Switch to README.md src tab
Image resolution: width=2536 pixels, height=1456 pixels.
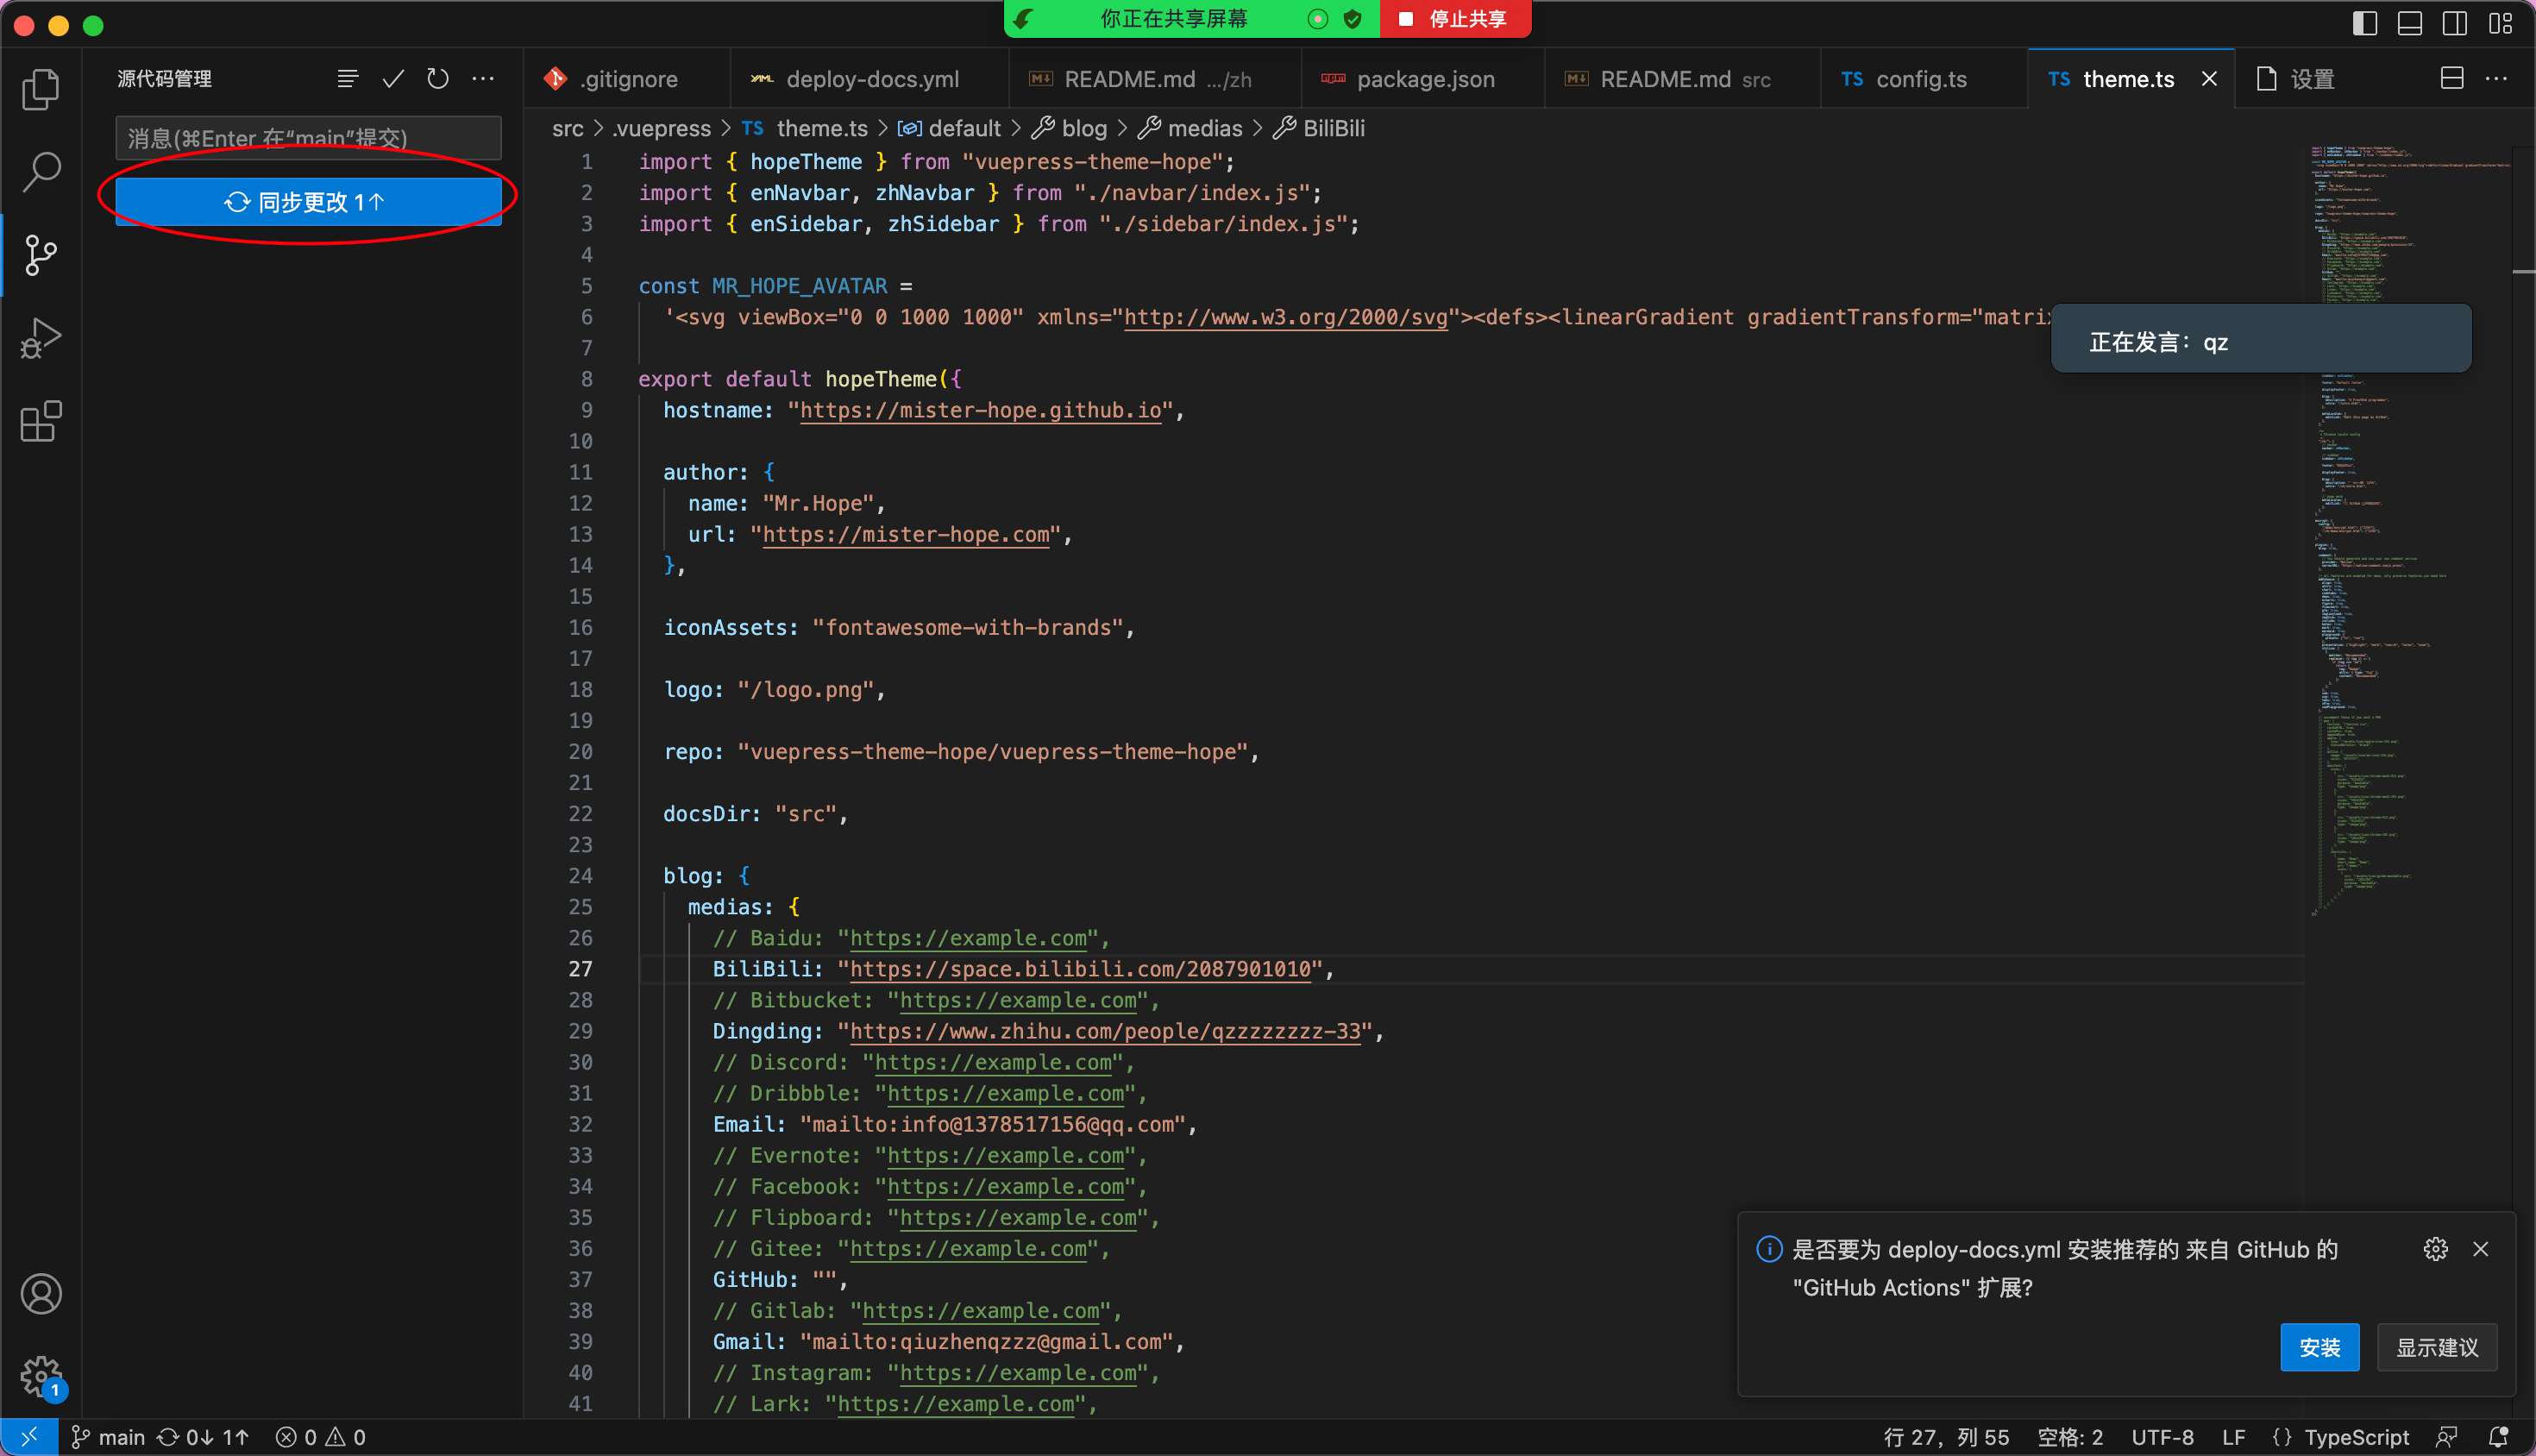pyautogui.click(x=1681, y=79)
